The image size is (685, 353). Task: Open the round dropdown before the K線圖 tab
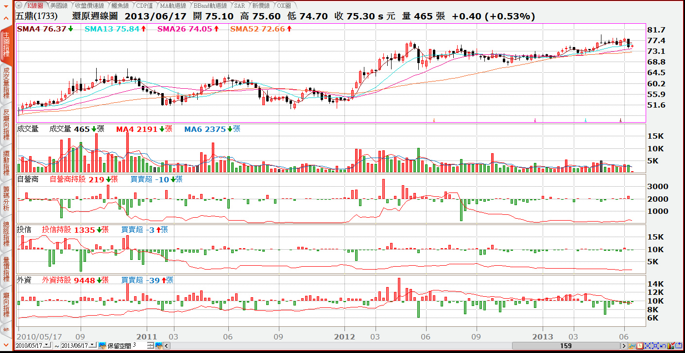[x=18, y=5]
